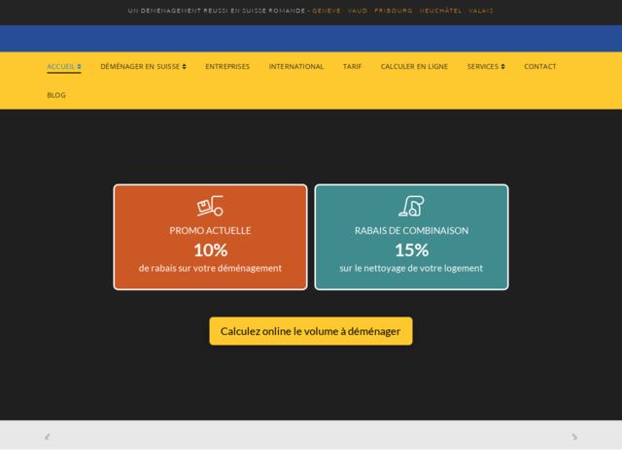Go to Calculer en ligne page

(414, 67)
